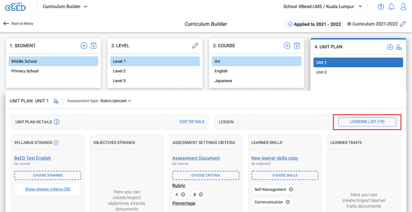
Task: Open Assessment Document link
Action: 196,158
